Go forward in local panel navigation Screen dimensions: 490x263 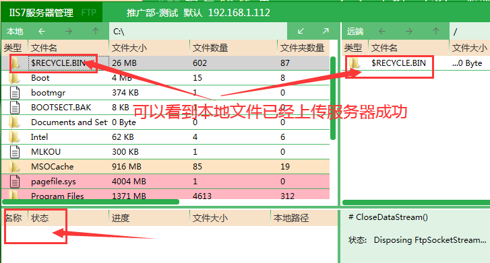pyautogui.click(x=69, y=31)
